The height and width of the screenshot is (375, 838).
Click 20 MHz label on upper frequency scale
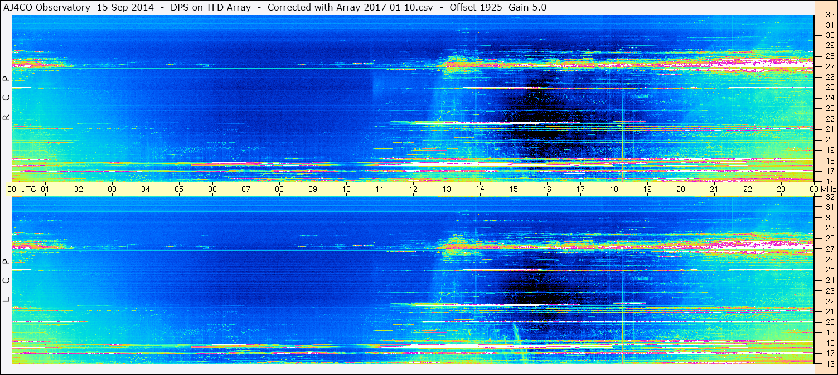pos(830,140)
